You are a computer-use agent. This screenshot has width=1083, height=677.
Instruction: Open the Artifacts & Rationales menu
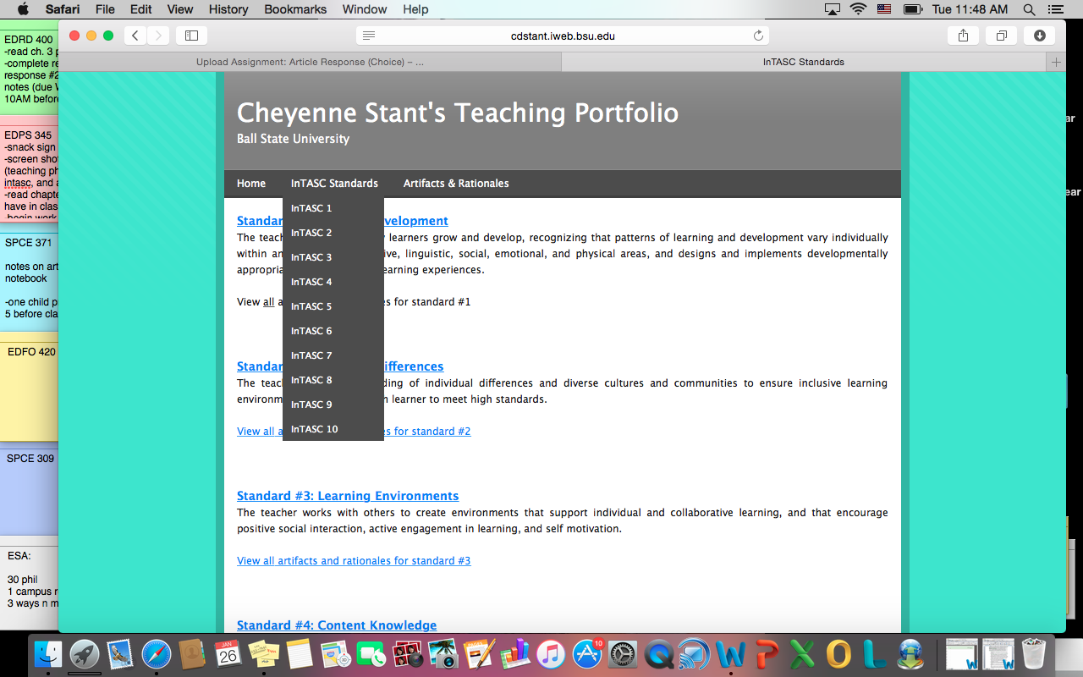pos(456,184)
